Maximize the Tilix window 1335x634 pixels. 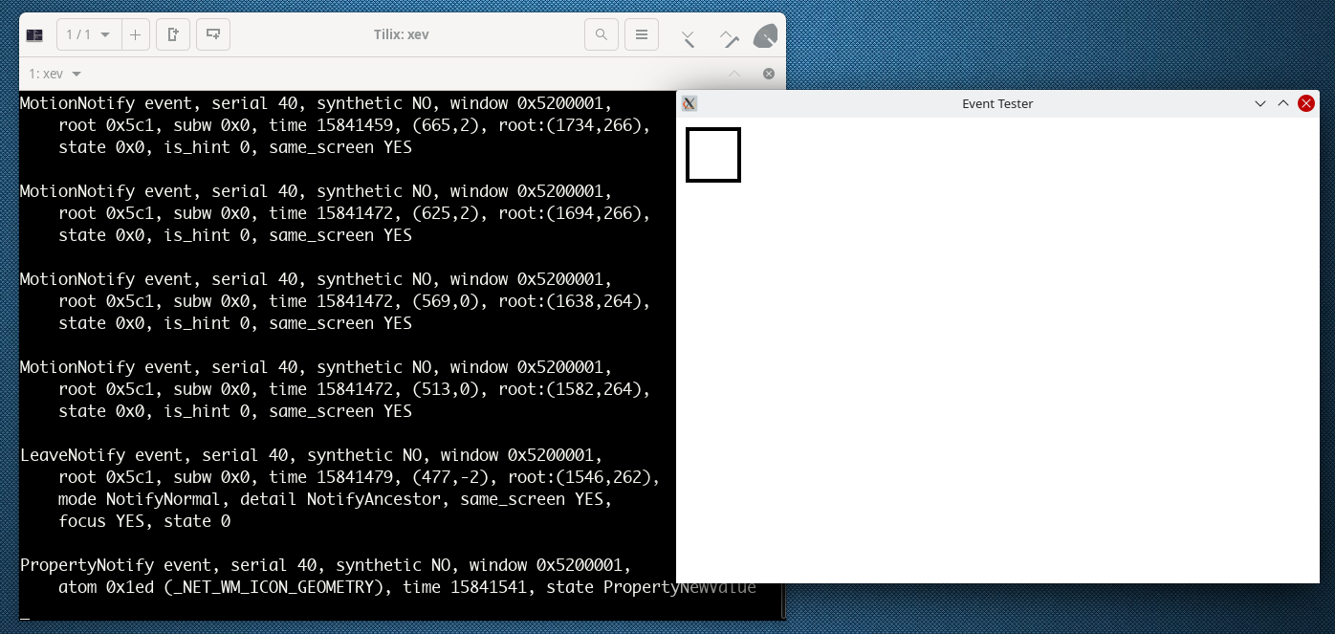pos(730,38)
